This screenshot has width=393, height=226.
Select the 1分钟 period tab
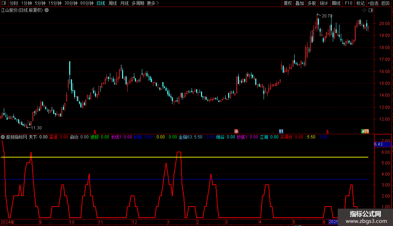(x=26, y=3)
